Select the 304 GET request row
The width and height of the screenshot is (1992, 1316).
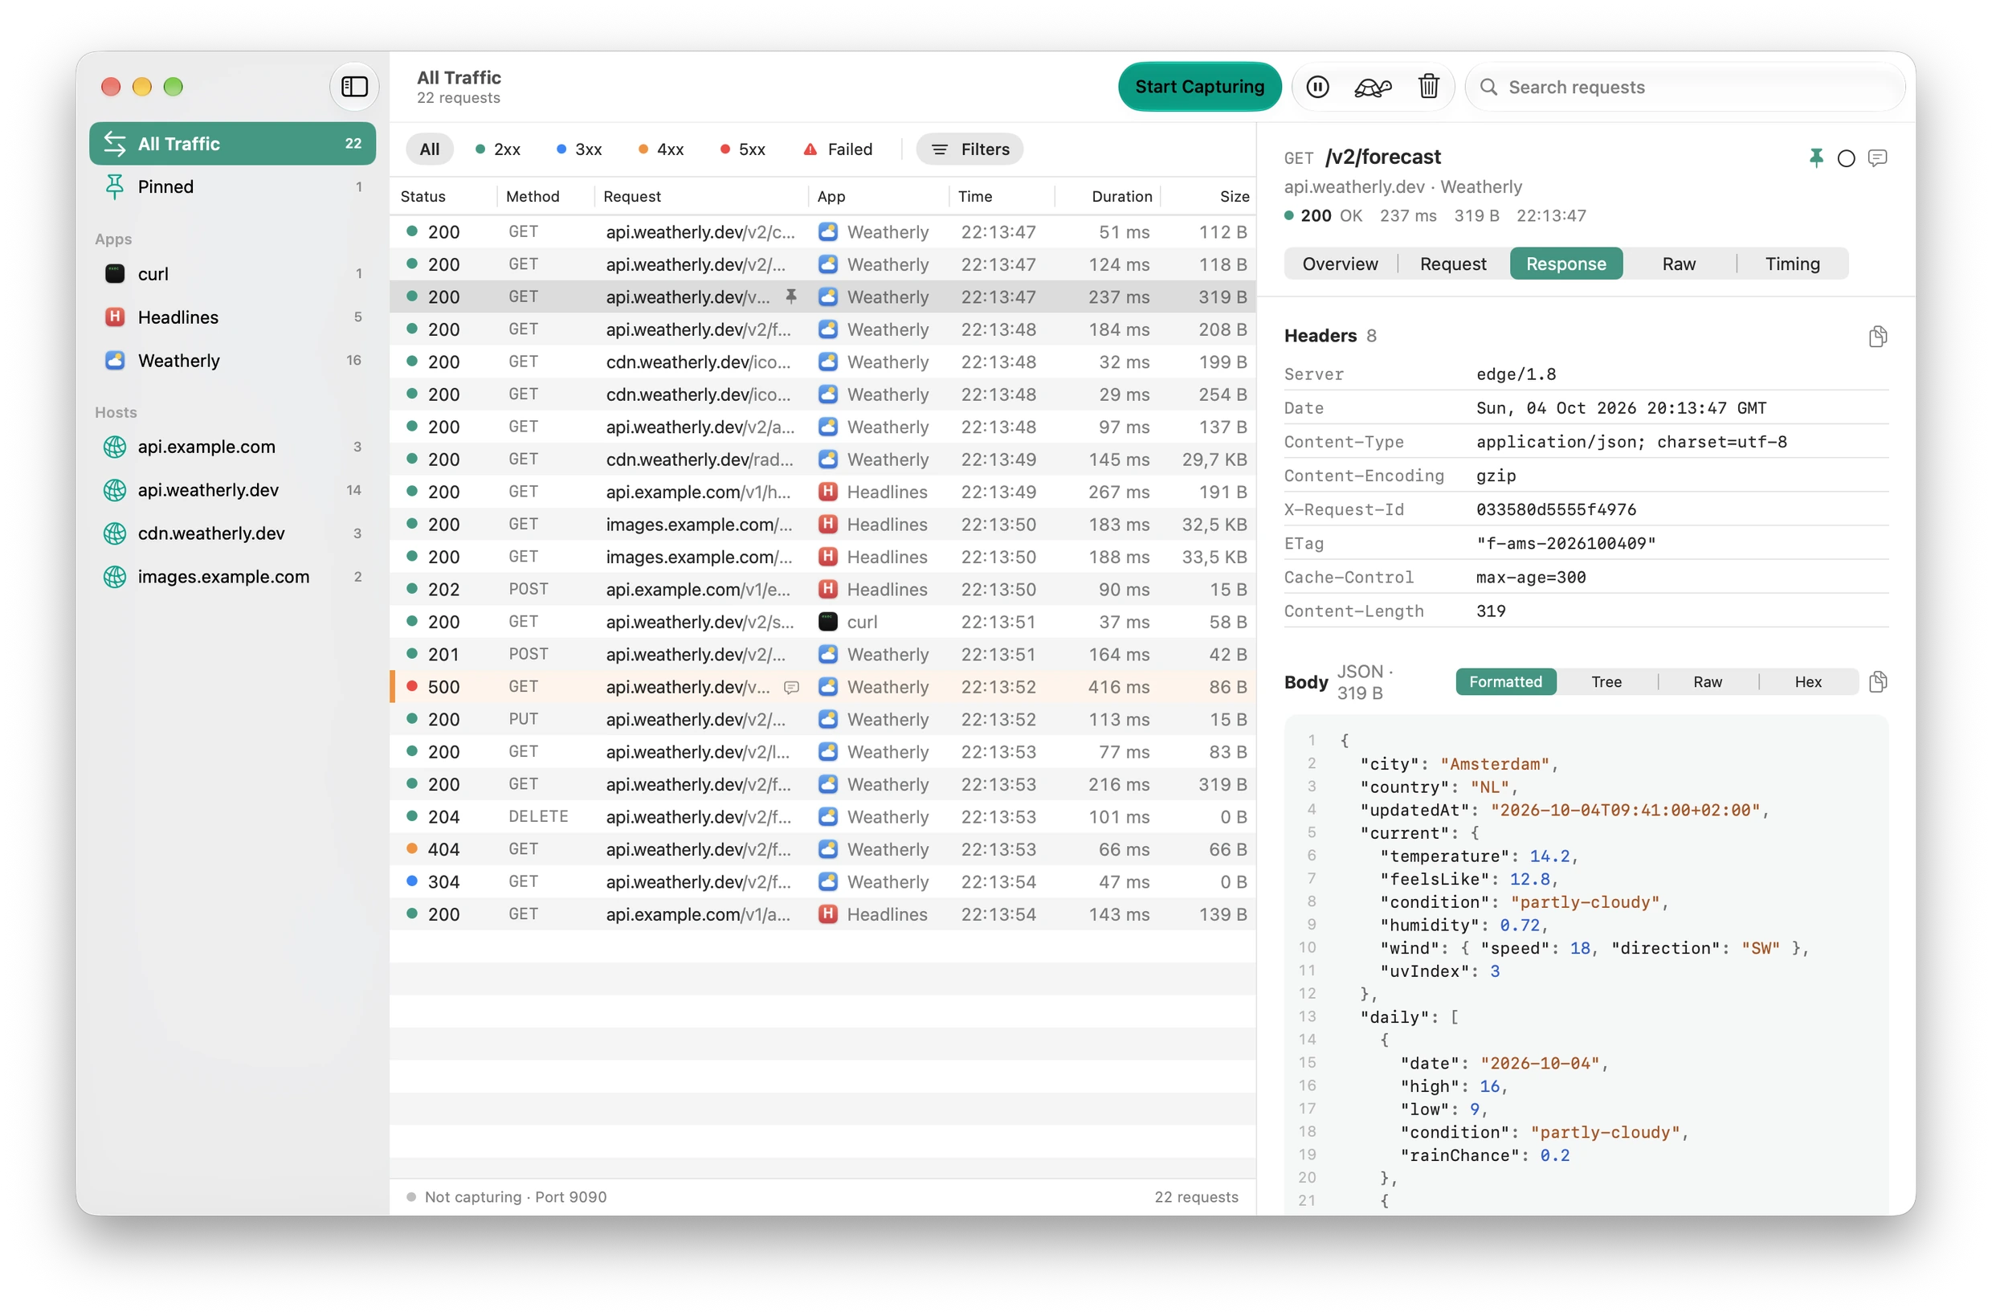[x=823, y=882]
